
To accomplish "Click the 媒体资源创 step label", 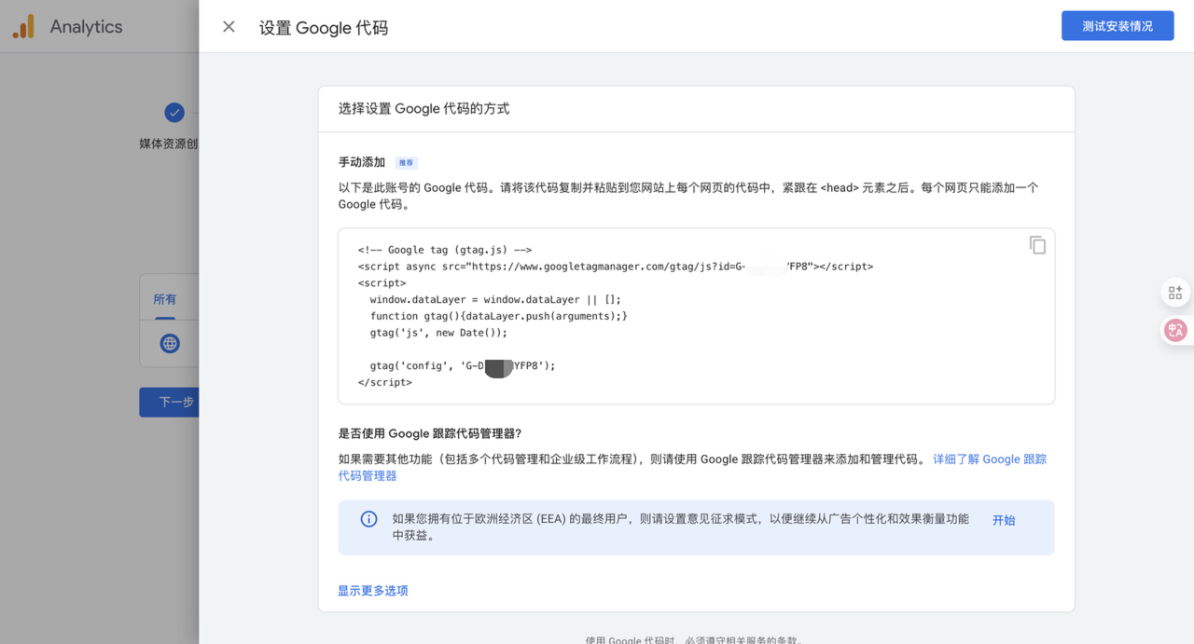I will click(x=168, y=144).
